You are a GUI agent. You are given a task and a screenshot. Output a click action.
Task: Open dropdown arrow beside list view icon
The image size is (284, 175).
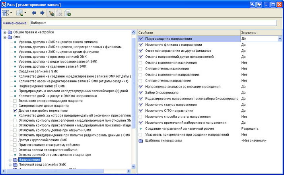click(11, 13)
